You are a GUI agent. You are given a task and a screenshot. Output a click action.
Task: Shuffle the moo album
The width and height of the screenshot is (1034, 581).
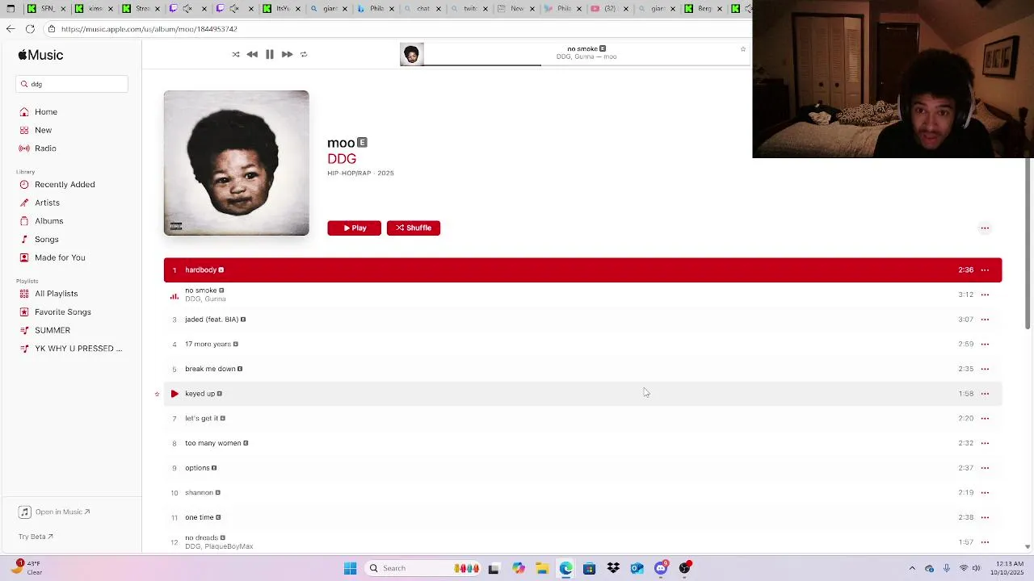coord(413,228)
